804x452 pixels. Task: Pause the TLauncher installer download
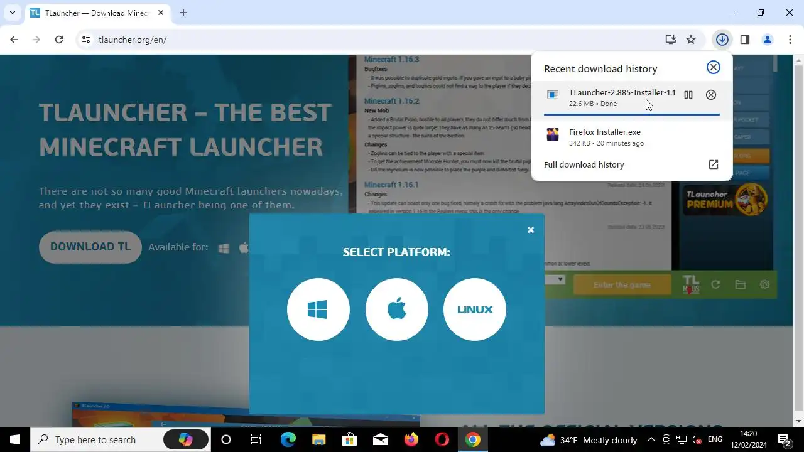[688, 95]
